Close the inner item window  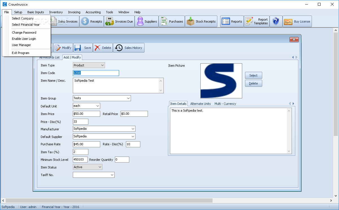[x=294, y=40]
